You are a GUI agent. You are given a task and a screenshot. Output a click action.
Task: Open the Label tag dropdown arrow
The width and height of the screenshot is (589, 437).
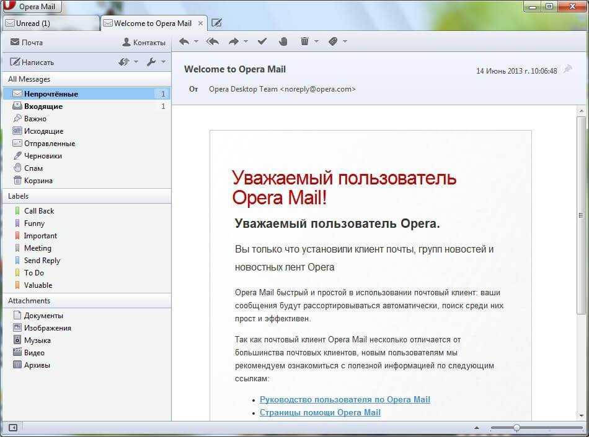(345, 41)
